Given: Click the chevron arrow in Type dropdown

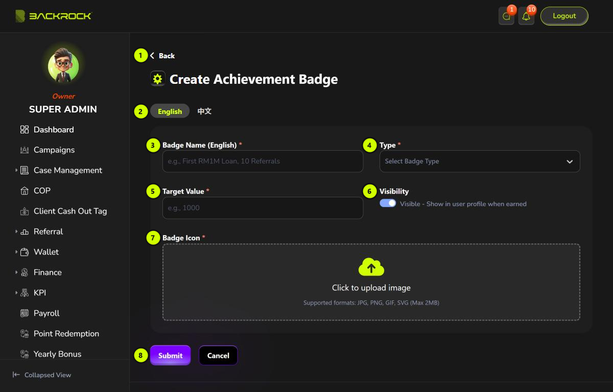Looking at the screenshot, I should coord(570,162).
